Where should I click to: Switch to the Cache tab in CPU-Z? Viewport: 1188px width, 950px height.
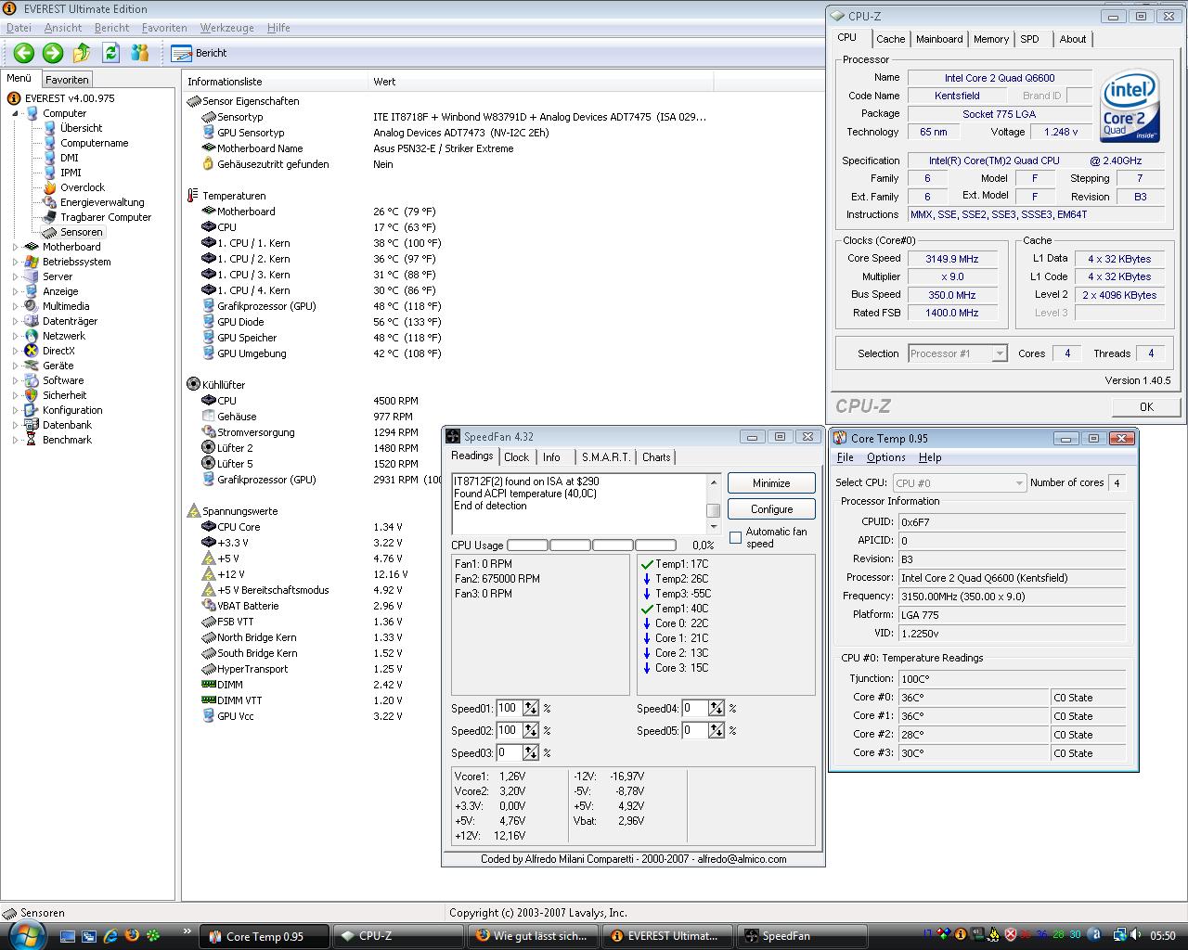coord(890,39)
